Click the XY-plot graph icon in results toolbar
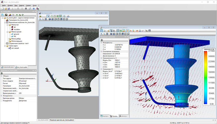 click(146, 31)
